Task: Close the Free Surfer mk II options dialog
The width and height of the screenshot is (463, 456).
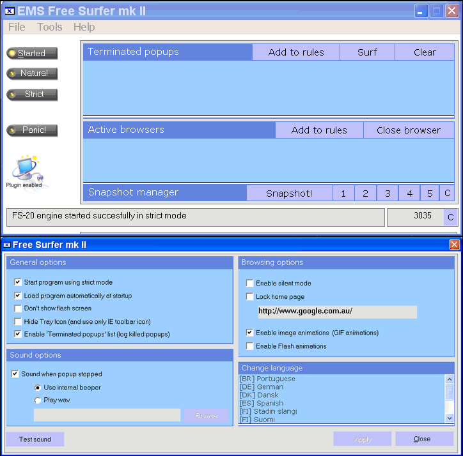Action: [454, 245]
